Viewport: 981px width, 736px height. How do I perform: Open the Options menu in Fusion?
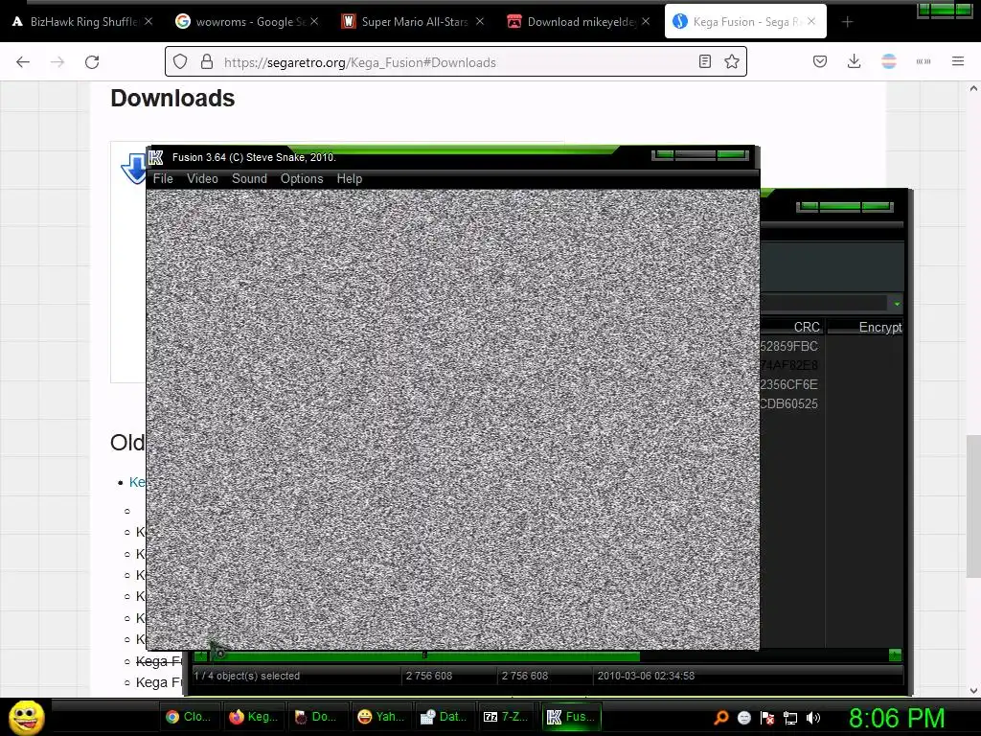pos(302,179)
